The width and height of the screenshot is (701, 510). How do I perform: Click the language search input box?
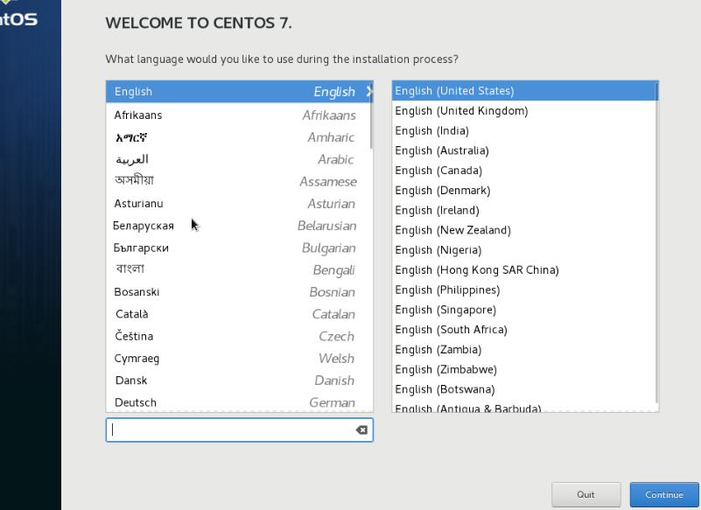[239, 430]
